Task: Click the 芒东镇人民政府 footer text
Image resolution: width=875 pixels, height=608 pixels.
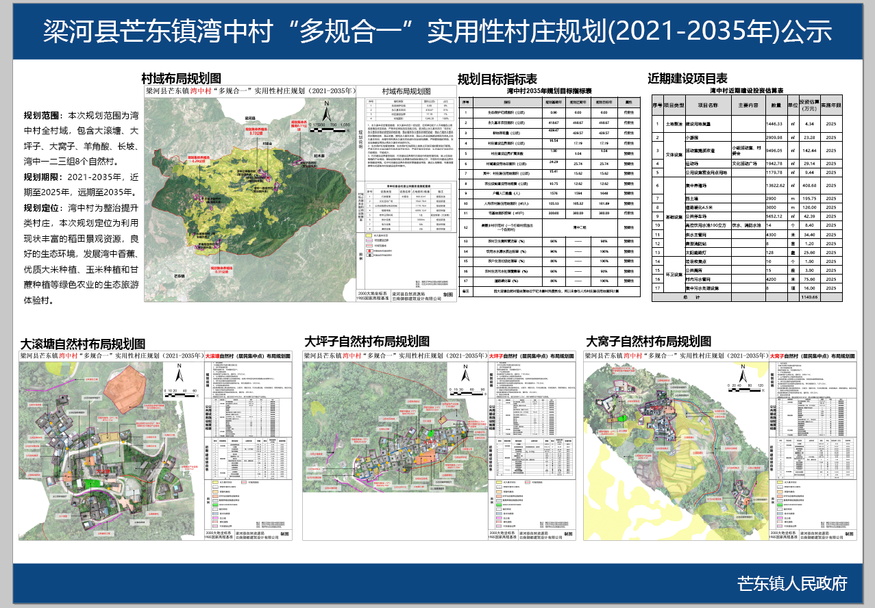Action: [x=791, y=583]
